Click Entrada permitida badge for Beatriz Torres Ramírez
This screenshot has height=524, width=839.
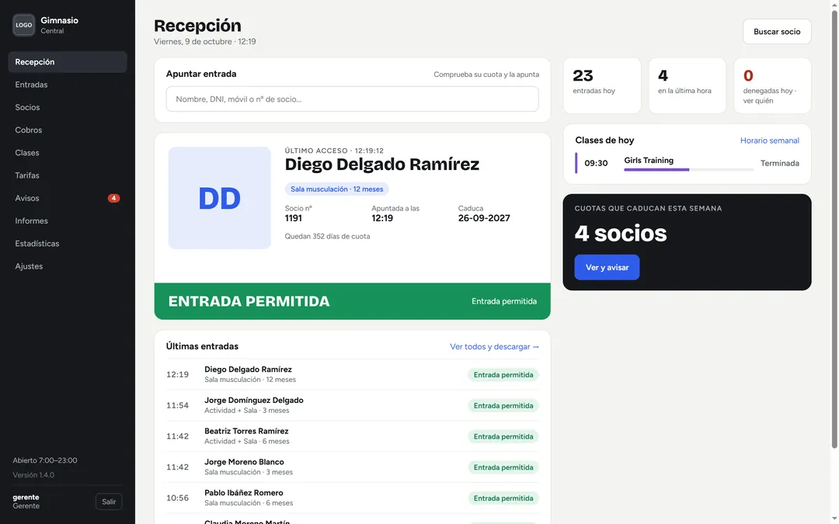[503, 437]
